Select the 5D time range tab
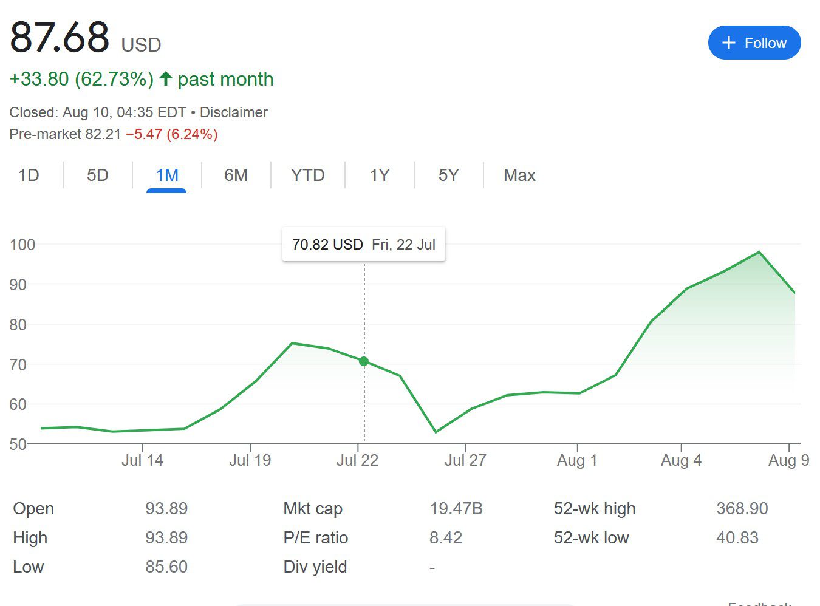 [x=97, y=175]
